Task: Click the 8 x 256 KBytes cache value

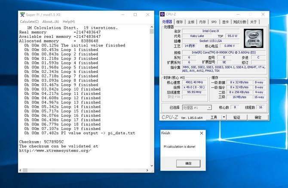Action: 239,92
